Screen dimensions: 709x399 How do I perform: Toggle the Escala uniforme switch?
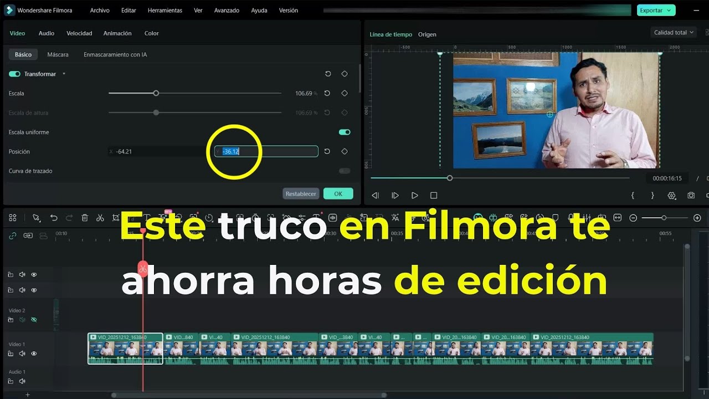click(345, 132)
